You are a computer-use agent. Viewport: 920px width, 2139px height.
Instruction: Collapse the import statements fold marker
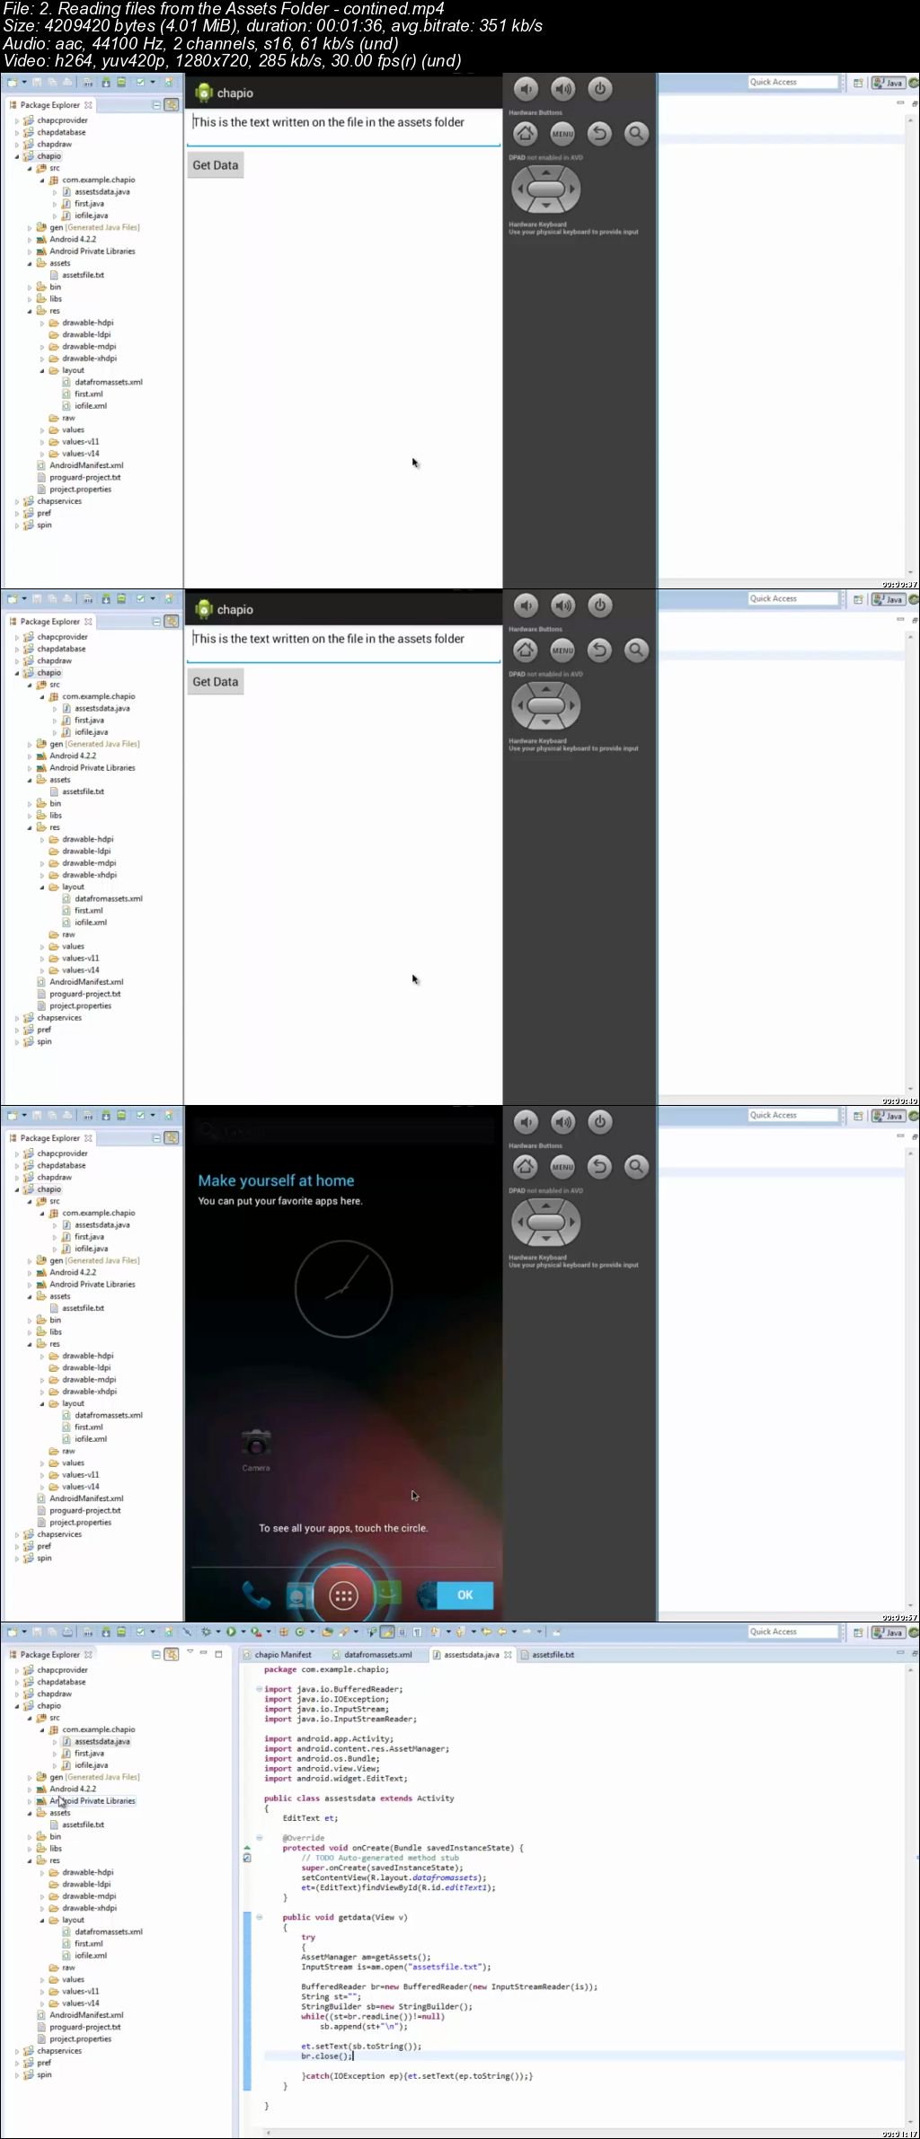[259, 1689]
